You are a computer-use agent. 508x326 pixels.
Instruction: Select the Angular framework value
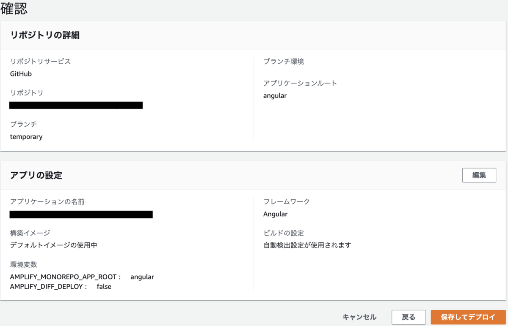pos(275,214)
